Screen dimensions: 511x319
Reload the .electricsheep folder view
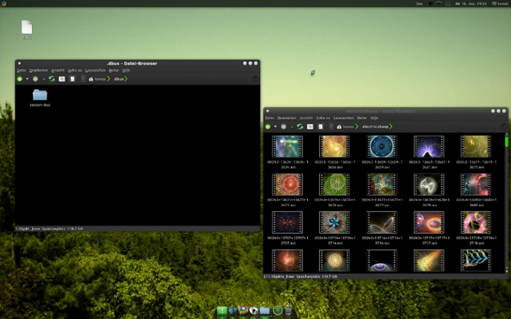300,126
